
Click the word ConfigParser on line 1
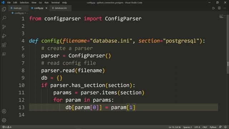(123, 19)
